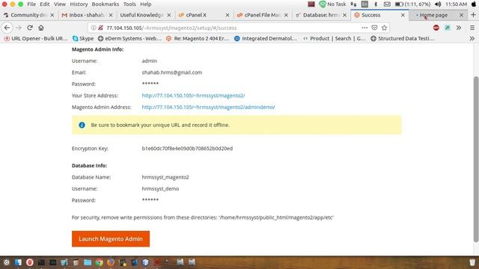This screenshot has width=479, height=269.
Task: Open the Apple logo menu
Action: click(x=474, y=4)
